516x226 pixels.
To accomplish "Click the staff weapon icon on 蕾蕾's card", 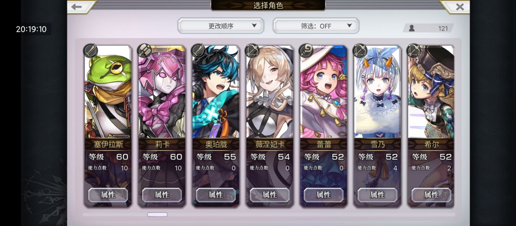I will [306, 51].
